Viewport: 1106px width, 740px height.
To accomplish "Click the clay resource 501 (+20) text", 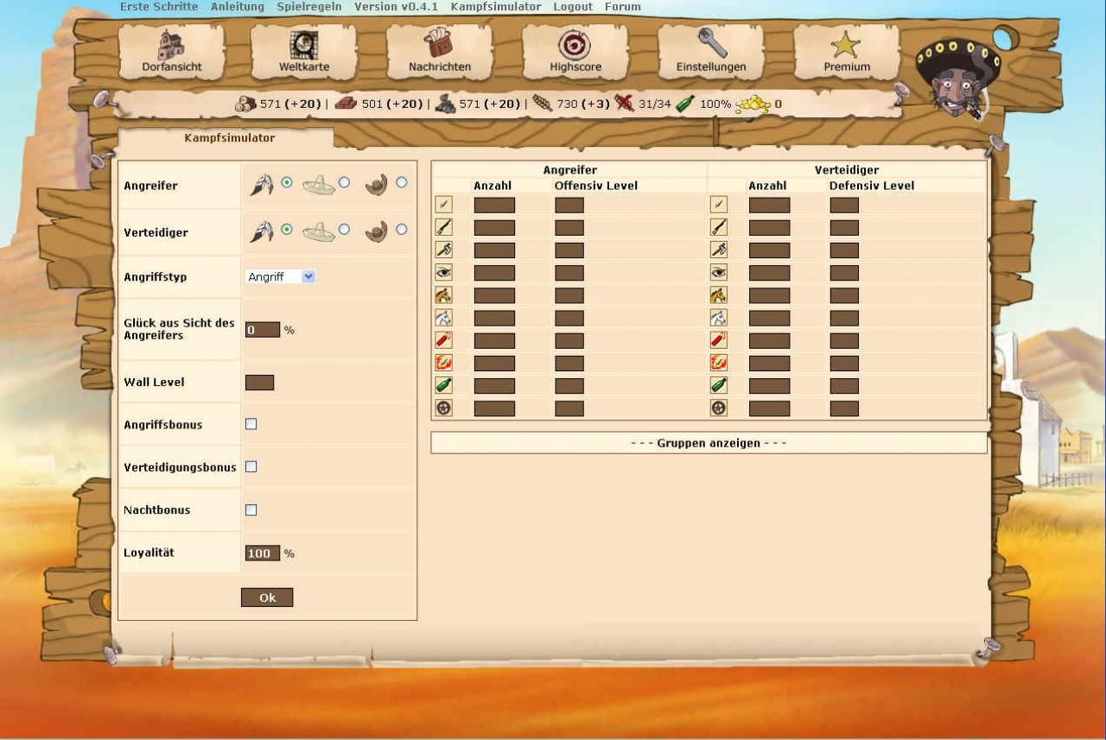I will pyautogui.click(x=392, y=104).
